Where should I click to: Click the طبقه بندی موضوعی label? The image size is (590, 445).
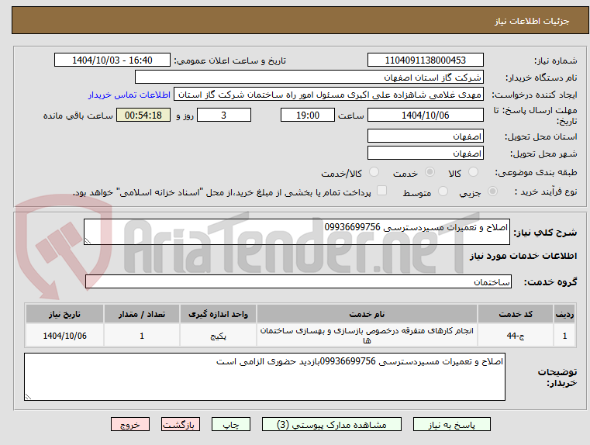(536, 173)
